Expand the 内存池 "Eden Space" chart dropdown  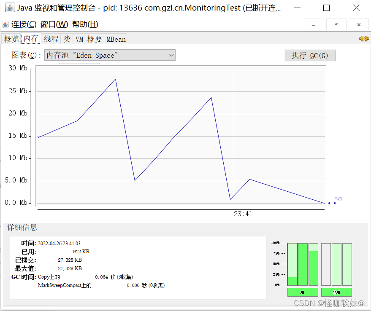(x=110, y=55)
